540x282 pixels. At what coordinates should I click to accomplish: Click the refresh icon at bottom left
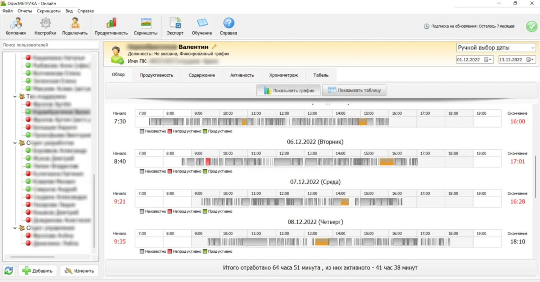9,271
